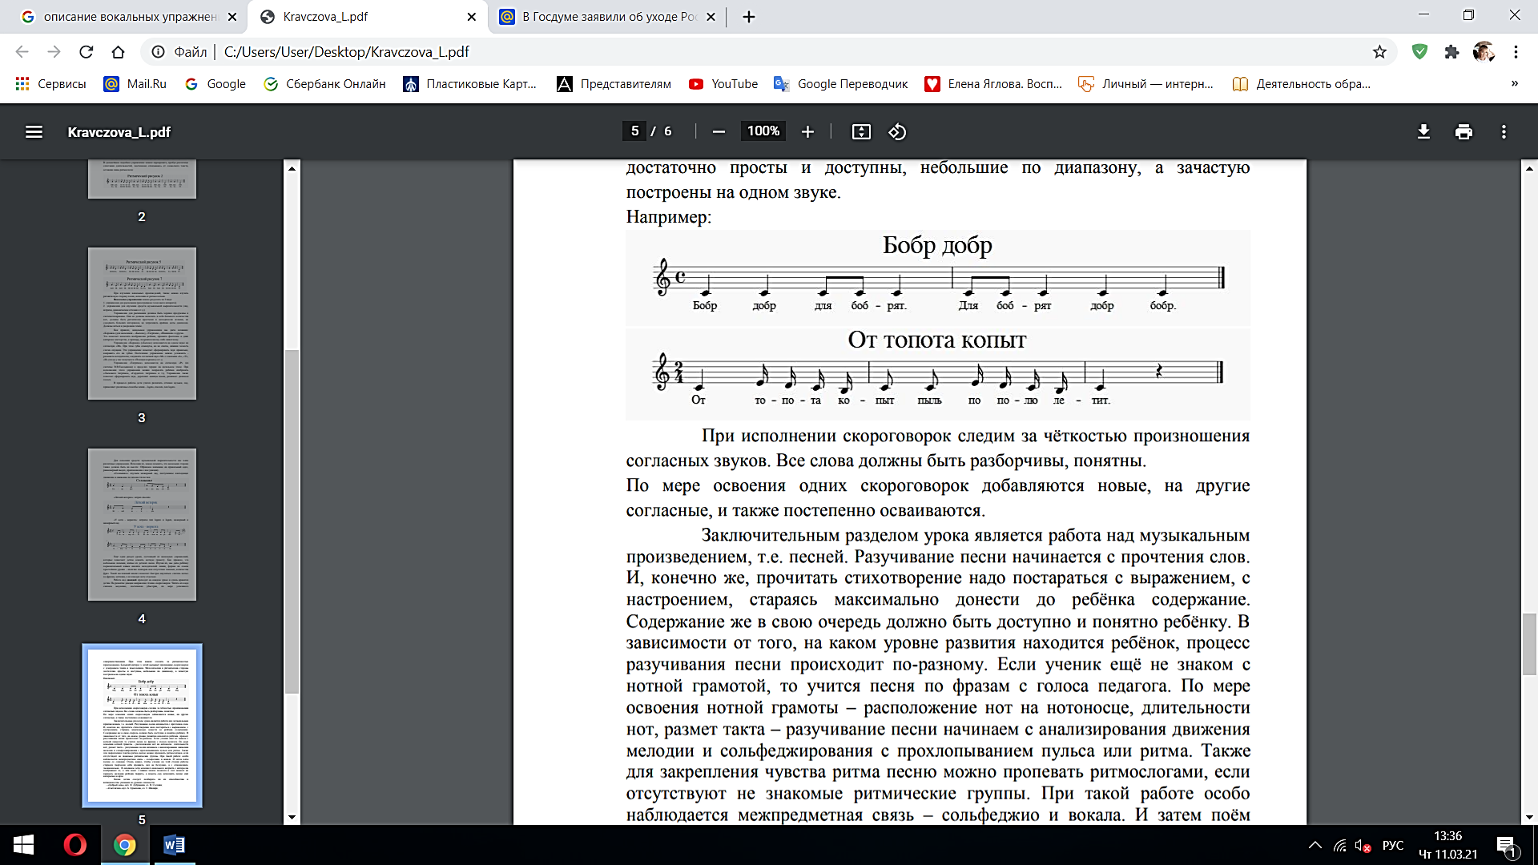Select the page 3 thumbnail

142,324
